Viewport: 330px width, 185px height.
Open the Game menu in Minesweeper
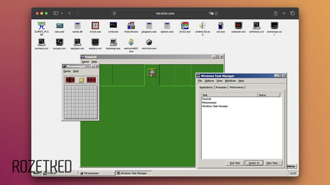pos(67,71)
